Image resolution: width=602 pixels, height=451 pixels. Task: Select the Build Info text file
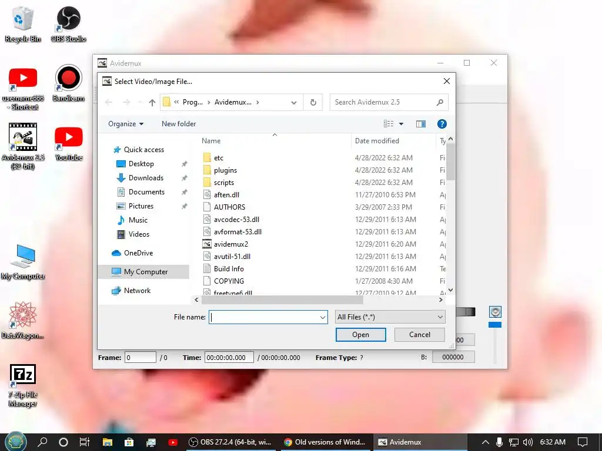229,269
